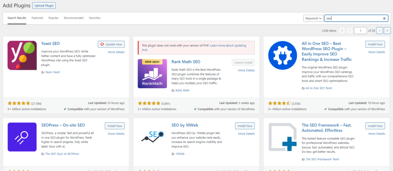393x171 pixels.
Task: Open the Keyword search type dropdown
Action: [313, 18]
